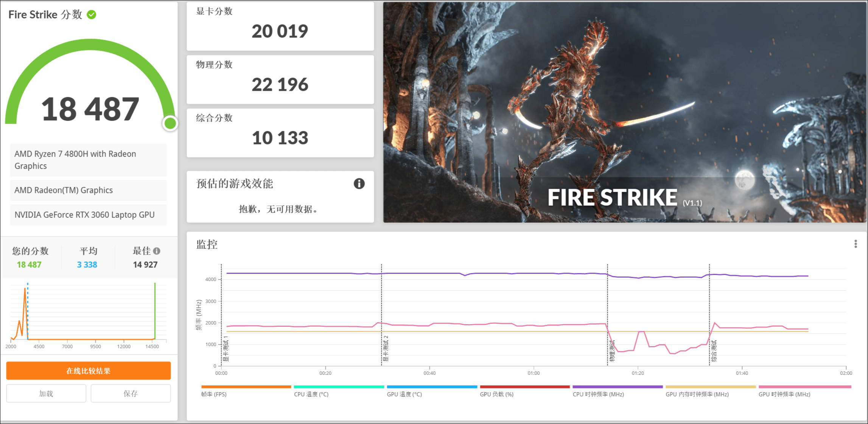This screenshot has width=868, height=424.
Task: Open the 监控 panel options kebab menu
Action: pos(855,244)
